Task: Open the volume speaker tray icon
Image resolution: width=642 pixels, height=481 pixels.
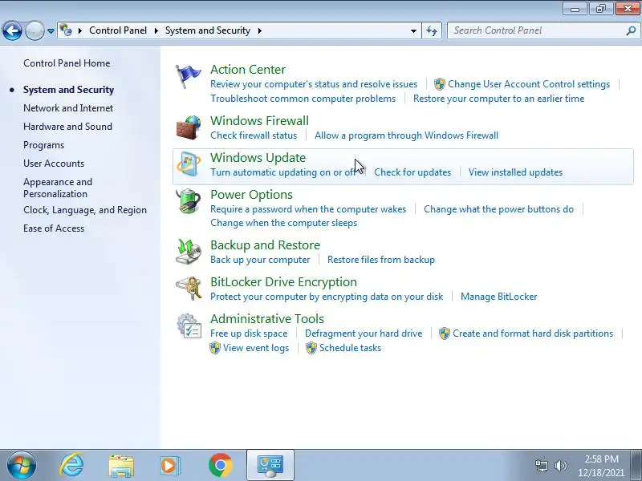Action: [560, 466]
